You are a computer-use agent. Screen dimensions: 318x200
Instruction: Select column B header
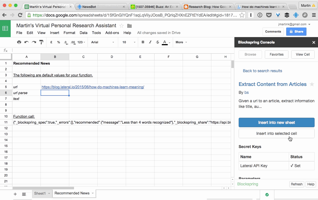[x=55, y=57]
